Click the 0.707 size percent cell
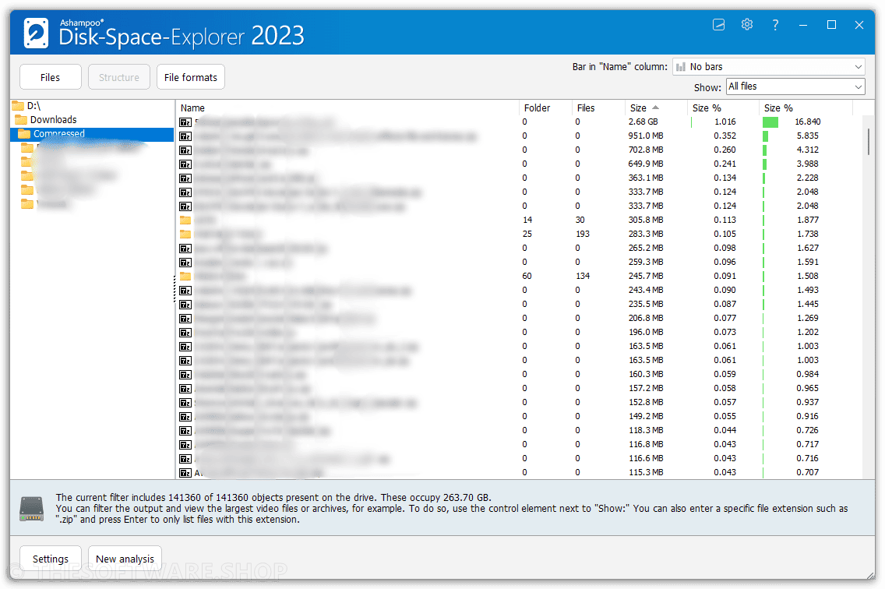Viewport: 885px width, 589px height. click(x=808, y=473)
